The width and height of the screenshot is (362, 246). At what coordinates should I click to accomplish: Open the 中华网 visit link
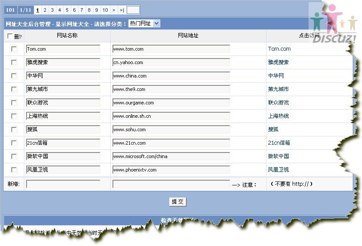[x=276, y=75]
